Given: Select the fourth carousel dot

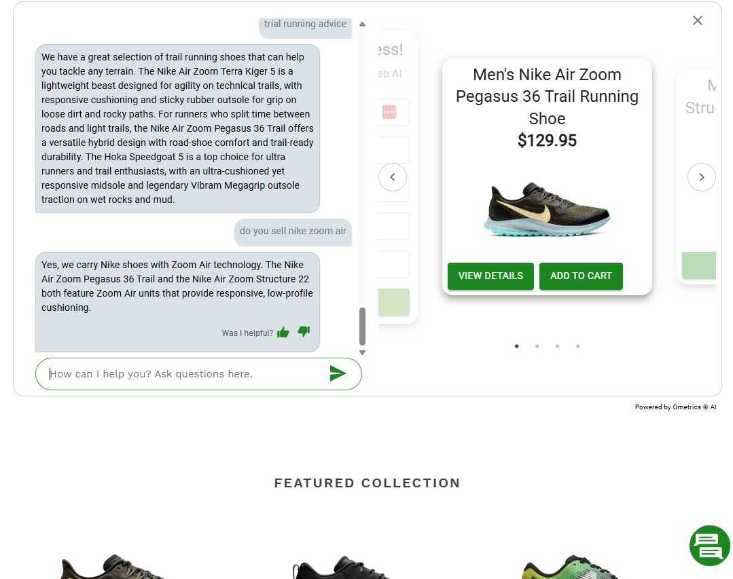Looking at the screenshot, I should click(x=578, y=346).
